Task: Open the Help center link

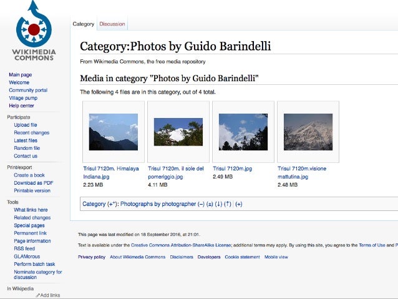Action: (21, 105)
